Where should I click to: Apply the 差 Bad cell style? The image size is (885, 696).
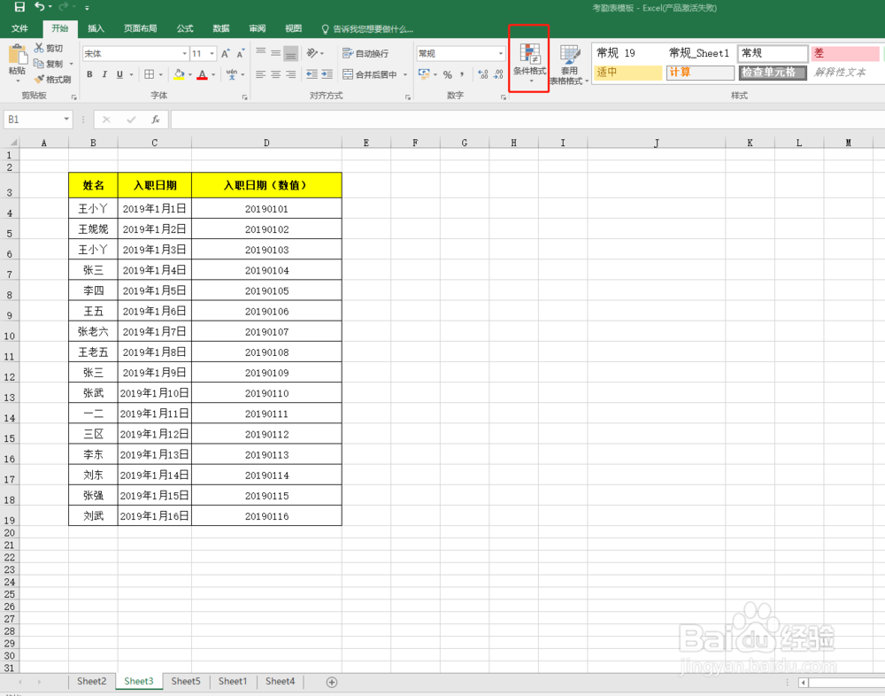point(845,53)
